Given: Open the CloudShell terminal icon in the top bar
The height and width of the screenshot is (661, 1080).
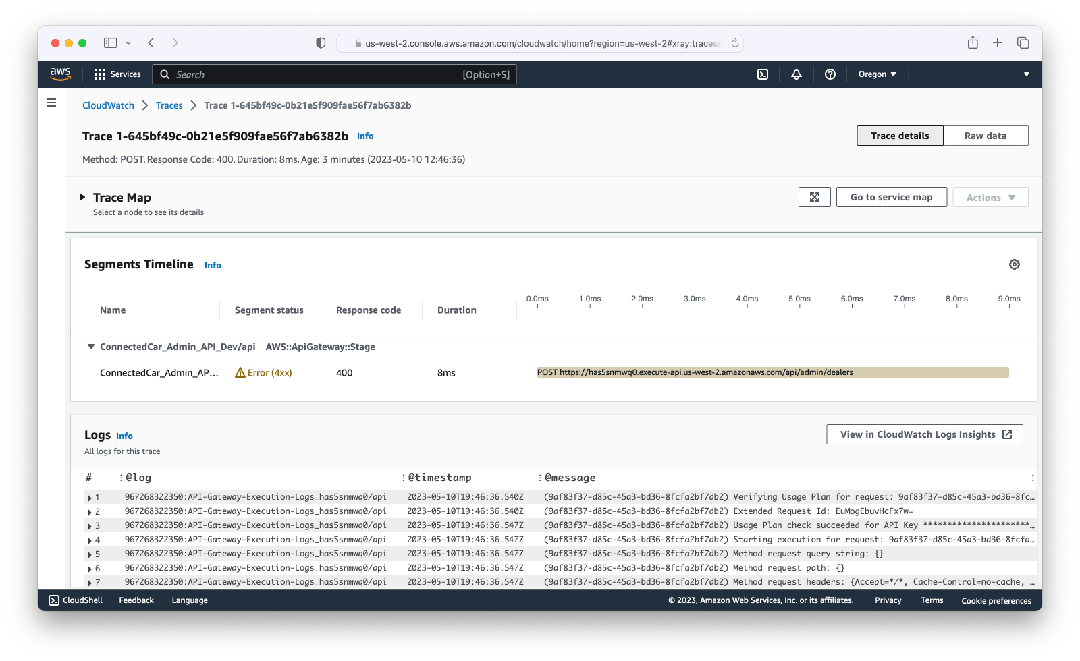Looking at the screenshot, I should (763, 74).
